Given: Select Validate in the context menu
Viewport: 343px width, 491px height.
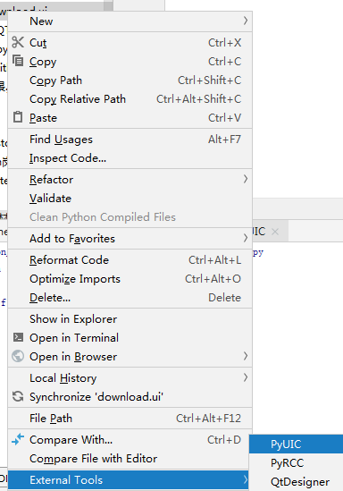Looking at the screenshot, I should (x=130, y=199).
